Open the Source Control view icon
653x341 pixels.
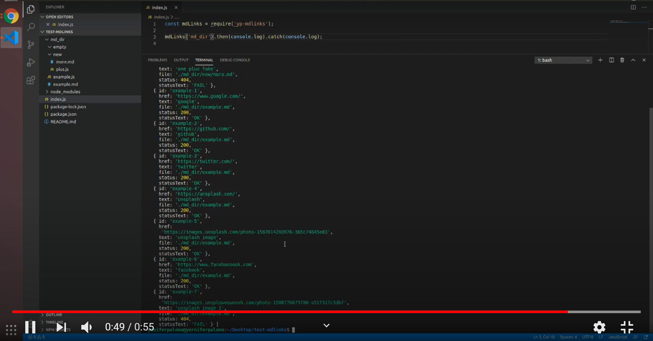tap(31, 44)
